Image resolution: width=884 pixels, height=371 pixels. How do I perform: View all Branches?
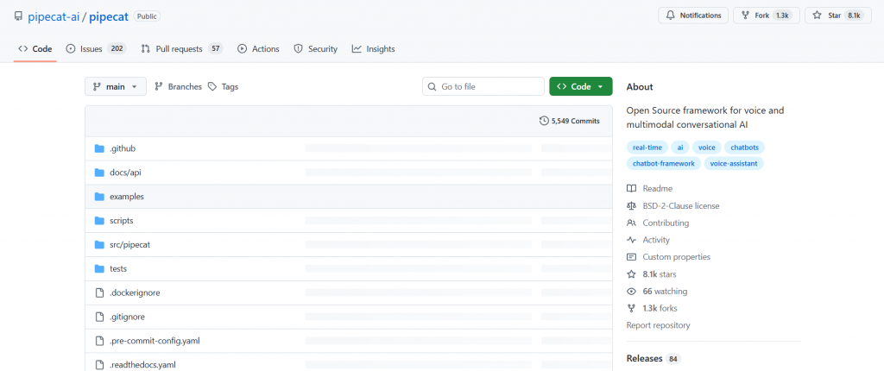178,87
